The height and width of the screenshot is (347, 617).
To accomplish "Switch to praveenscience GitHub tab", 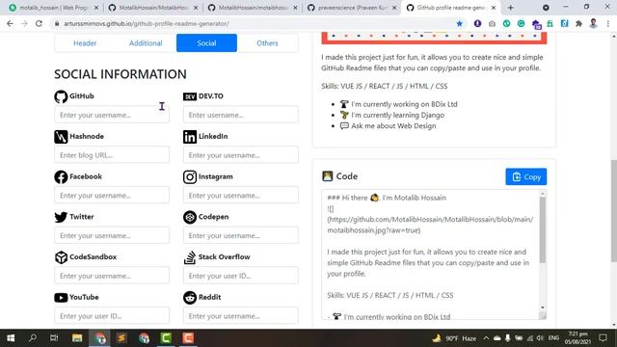I will (353, 8).
